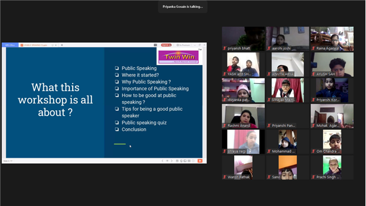Click the 'Tips for being a good public speaker' bullet
The height and width of the screenshot is (206, 366).
coord(152,112)
